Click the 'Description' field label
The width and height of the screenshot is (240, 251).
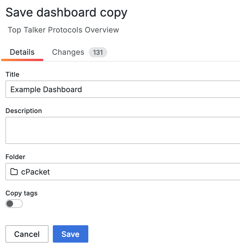pyautogui.click(x=24, y=111)
